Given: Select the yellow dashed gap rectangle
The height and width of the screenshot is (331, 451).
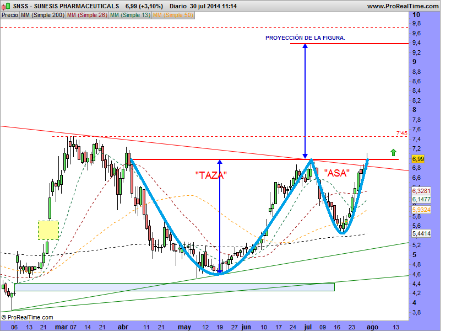Looking at the screenshot, I should tap(48, 230).
